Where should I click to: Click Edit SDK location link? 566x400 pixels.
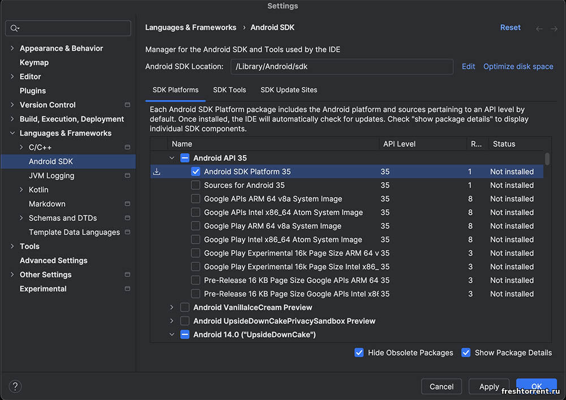click(468, 66)
